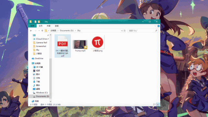Click navigation pane scrollbar down arrow
The image size is (208, 117).
50,102
